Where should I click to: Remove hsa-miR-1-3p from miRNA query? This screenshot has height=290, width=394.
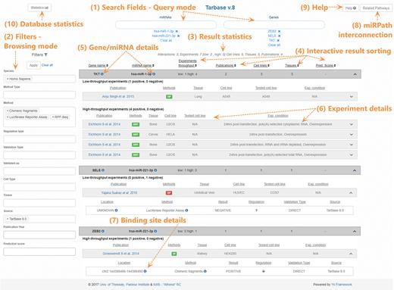[x=177, y=31]
